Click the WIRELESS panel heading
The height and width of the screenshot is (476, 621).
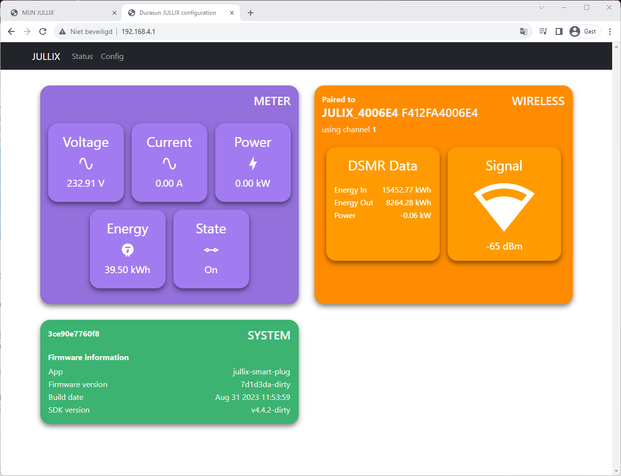pyautogui.click(x=538, y=101)
